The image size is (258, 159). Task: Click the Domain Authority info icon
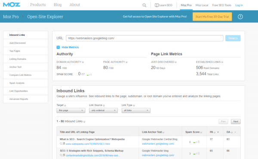(x=83, y=62)
